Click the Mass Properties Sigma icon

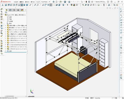coord(104,5)
